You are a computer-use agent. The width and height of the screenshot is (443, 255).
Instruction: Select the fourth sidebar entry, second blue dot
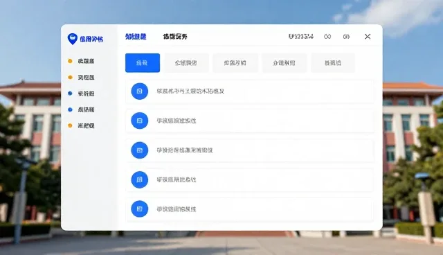pyautogui.click(x=82, y=109)
